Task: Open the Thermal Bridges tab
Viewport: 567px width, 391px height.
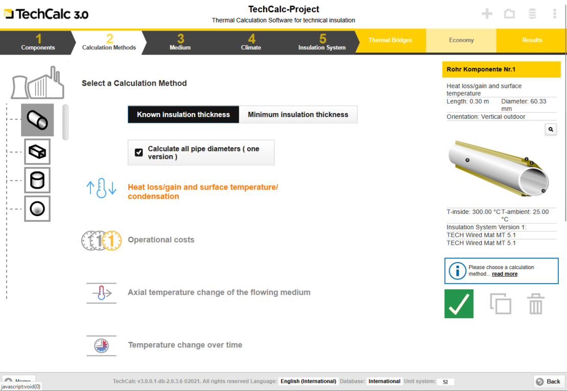Action: pos(390,40)
